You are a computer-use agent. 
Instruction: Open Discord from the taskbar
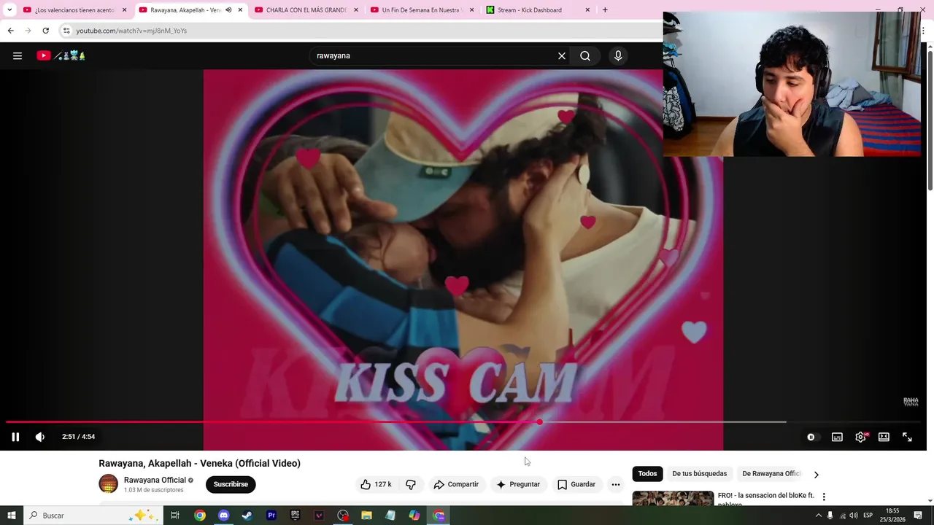(223, 516)
